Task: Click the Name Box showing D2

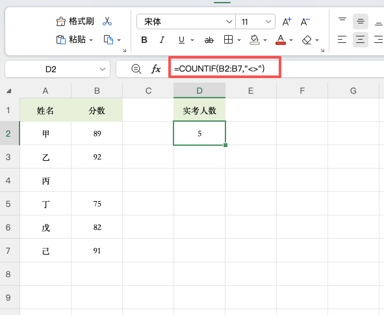Action: 51,69
